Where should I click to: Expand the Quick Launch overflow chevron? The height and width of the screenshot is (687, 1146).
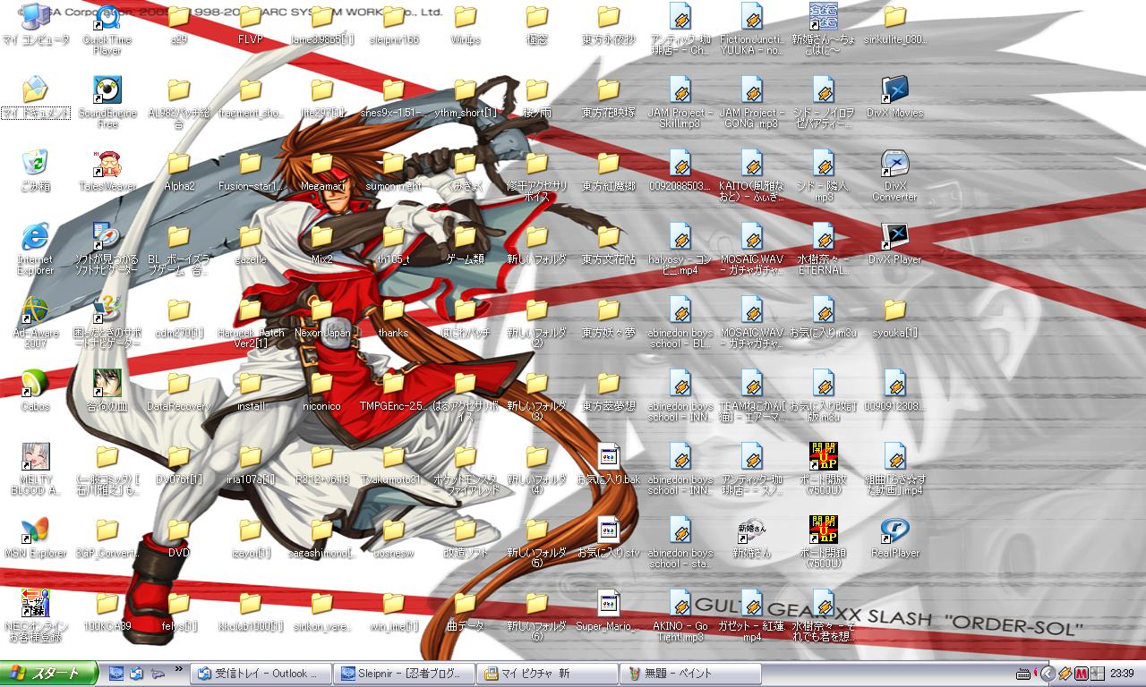click(x=179, y=669)
